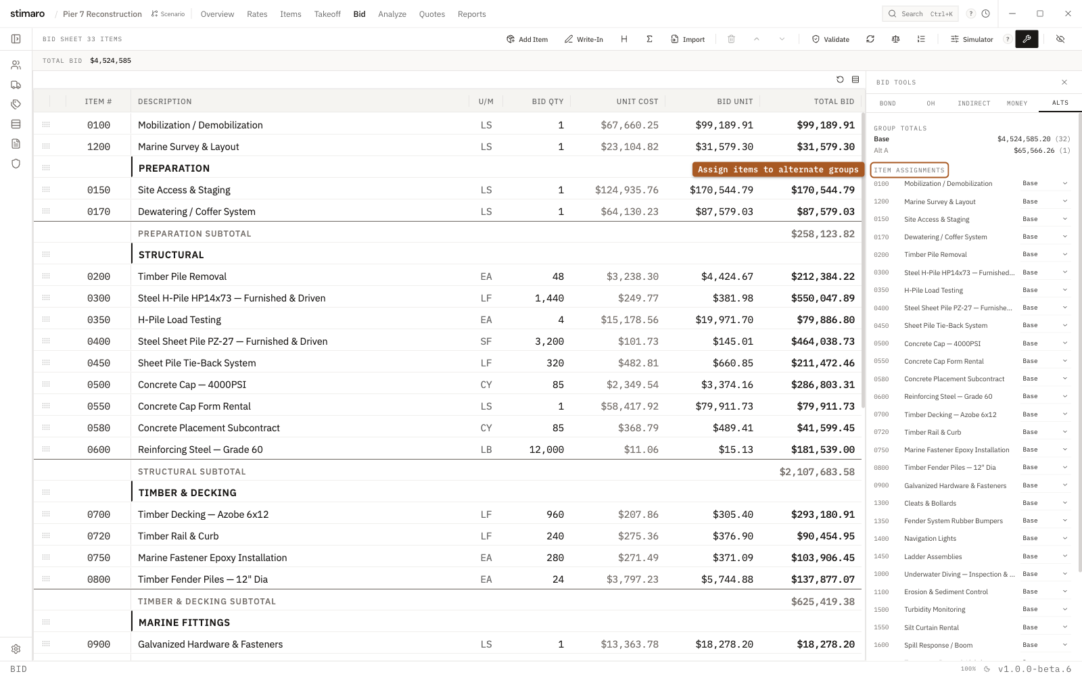Click the Validate button
1082x676 pixels.
pyautogui.click(x=830, y=39)
